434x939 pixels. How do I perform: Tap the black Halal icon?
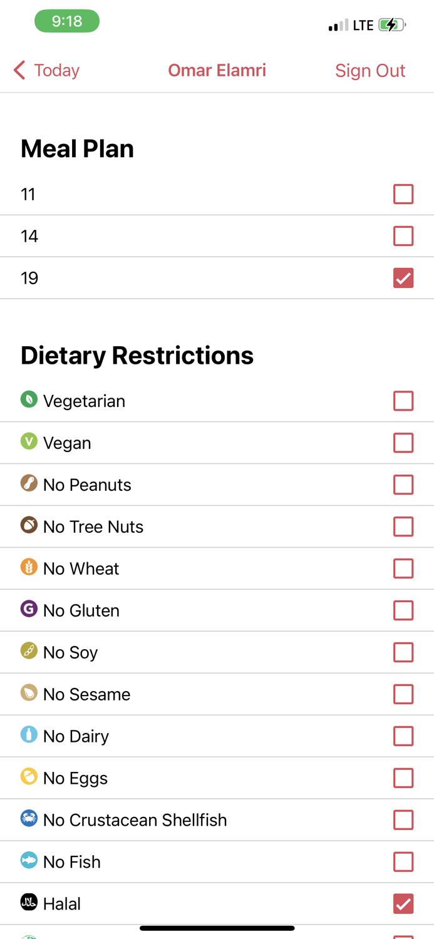point(29,902)
